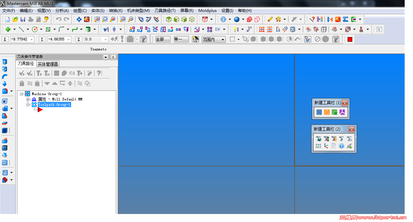This screenshot has width=413, height=222.
Task: Click the select all operations checkmark
Action: [x=22, y=73]
